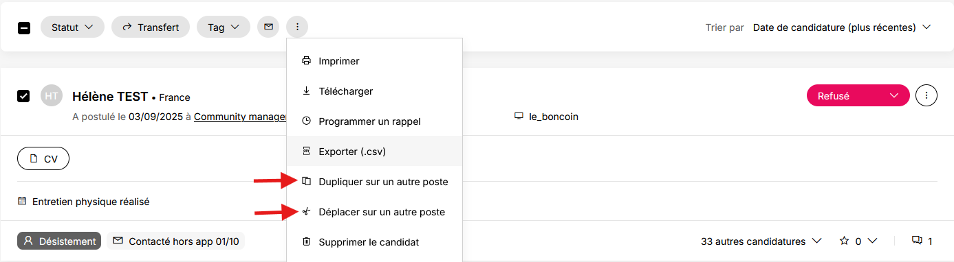Open the CV document button
954x262 pixels.
(43, 158)
